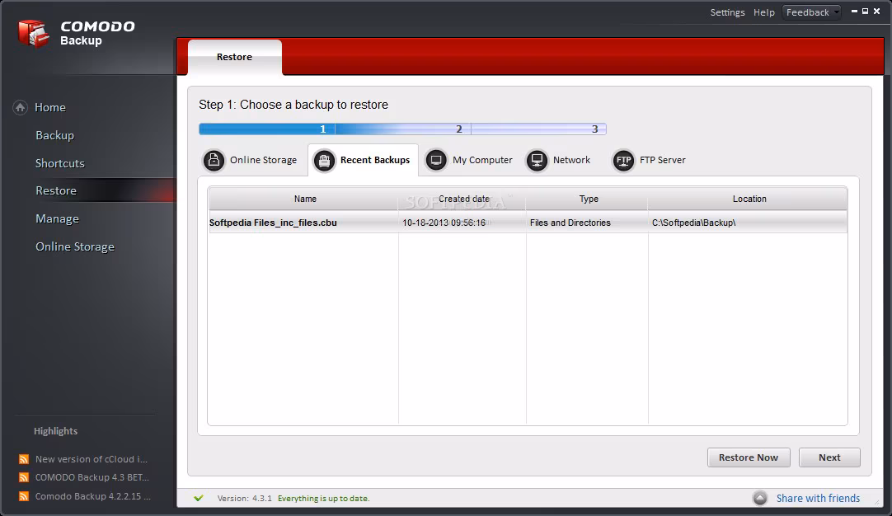Click RSS icon beside New version of cCloud
892x516 pixels.
(x=24, y=459)
